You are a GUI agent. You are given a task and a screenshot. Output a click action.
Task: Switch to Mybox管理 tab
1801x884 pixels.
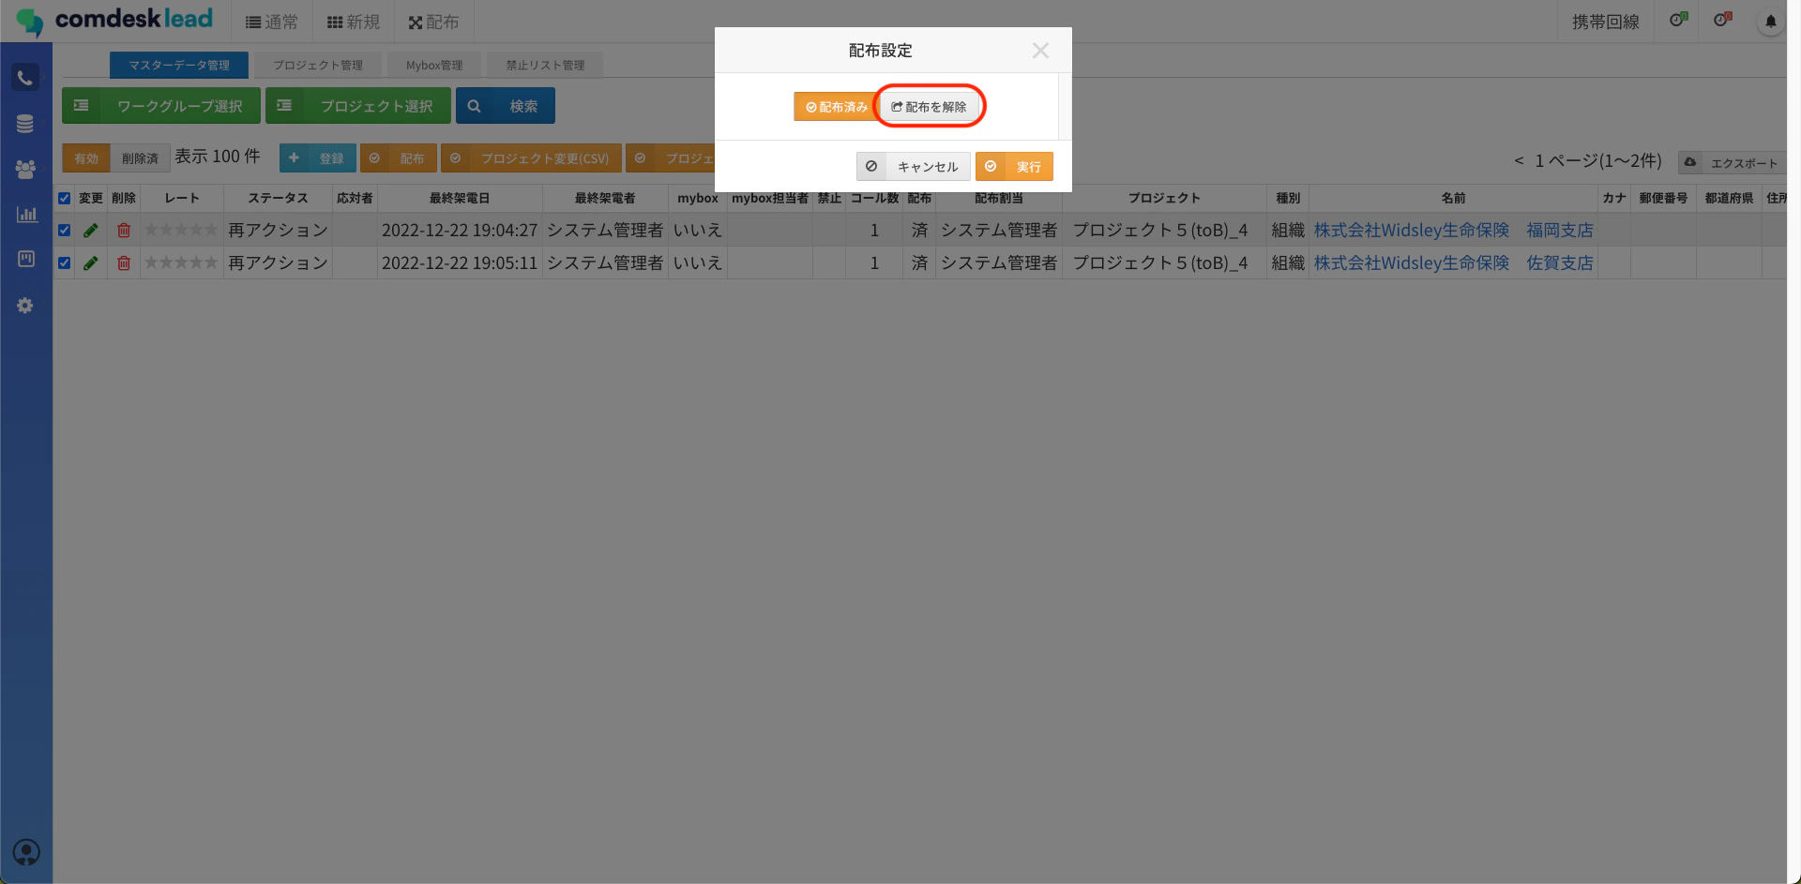[x=434, y=66]
